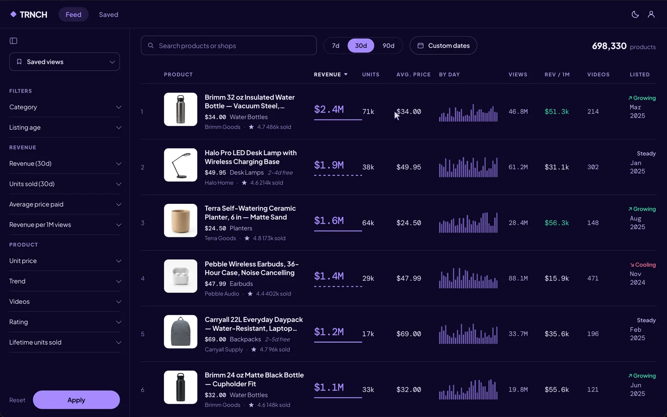
Task: Select the 7d time range
Action: [336, 45]
